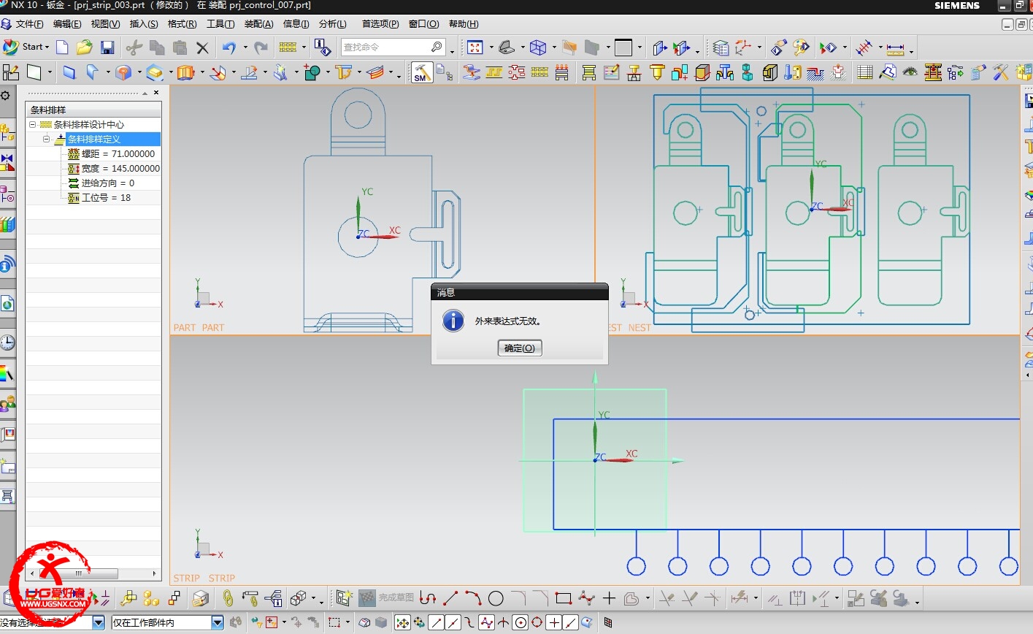Open the 仅在工作部件内 scope dropdown

click(218, 623)
